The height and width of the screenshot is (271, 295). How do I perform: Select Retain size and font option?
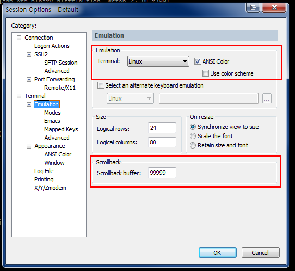(193, 145)
